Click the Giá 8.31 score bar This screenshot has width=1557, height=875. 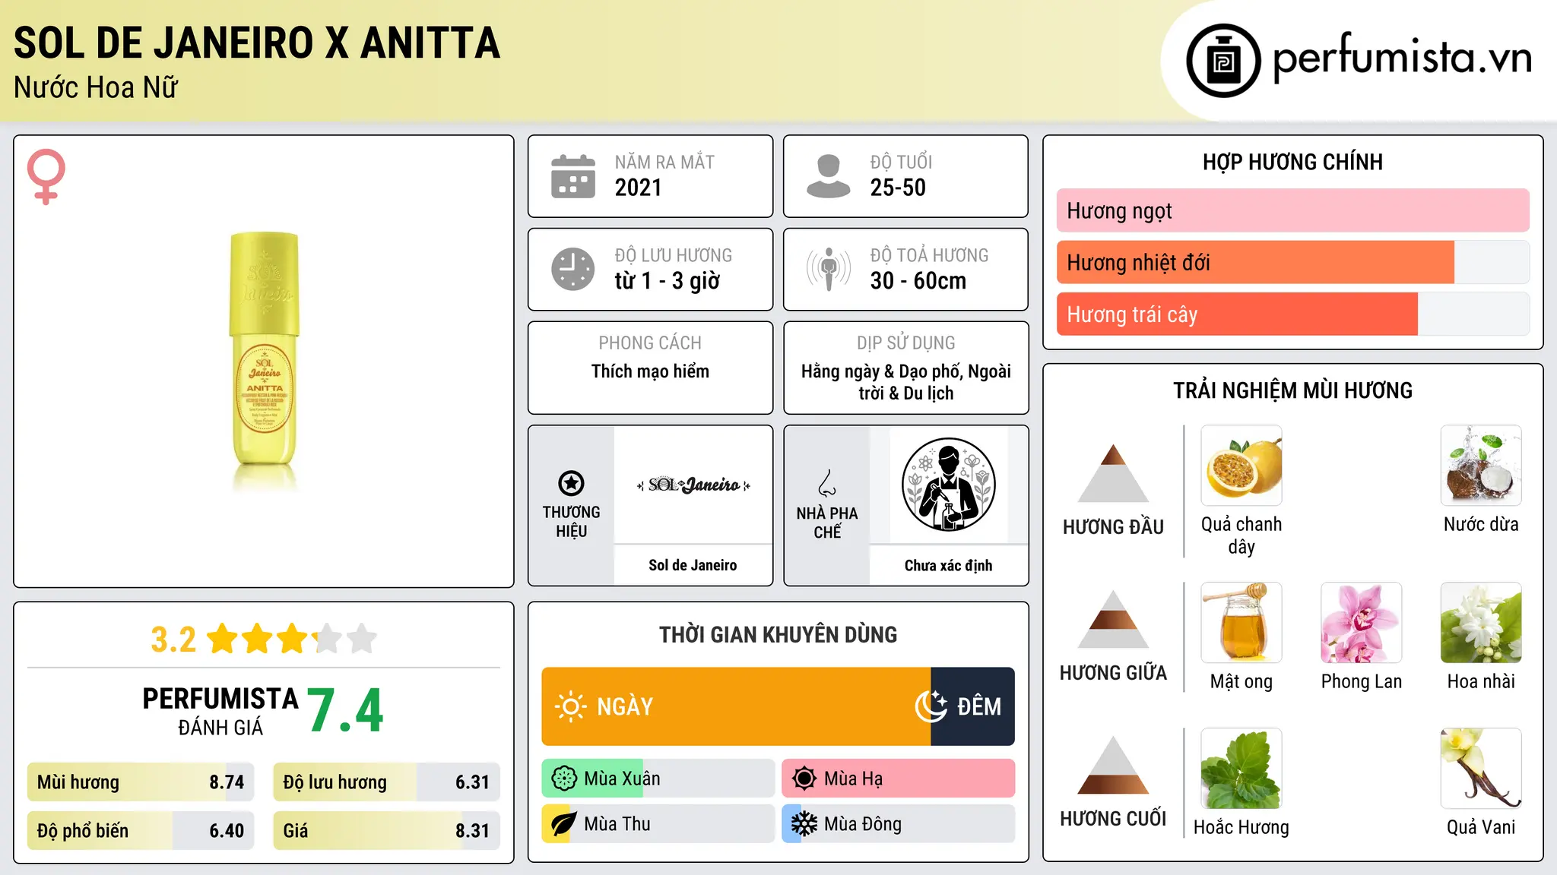pyautogui.click(x=386, y=831)
